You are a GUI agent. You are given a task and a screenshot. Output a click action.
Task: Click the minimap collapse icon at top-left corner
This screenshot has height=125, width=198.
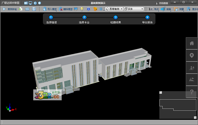pos(161,93)
